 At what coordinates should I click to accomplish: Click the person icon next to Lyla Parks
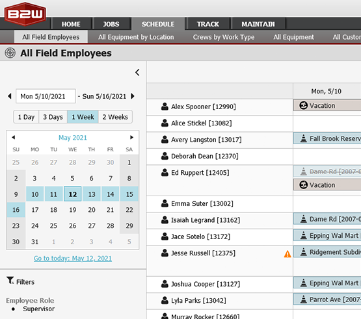point(165,300)
